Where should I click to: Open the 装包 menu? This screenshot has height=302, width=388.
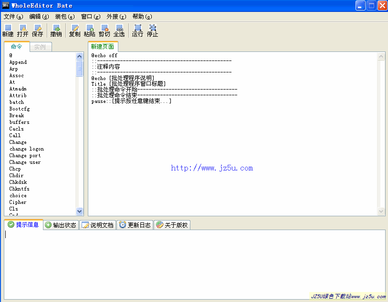point(65,17)
